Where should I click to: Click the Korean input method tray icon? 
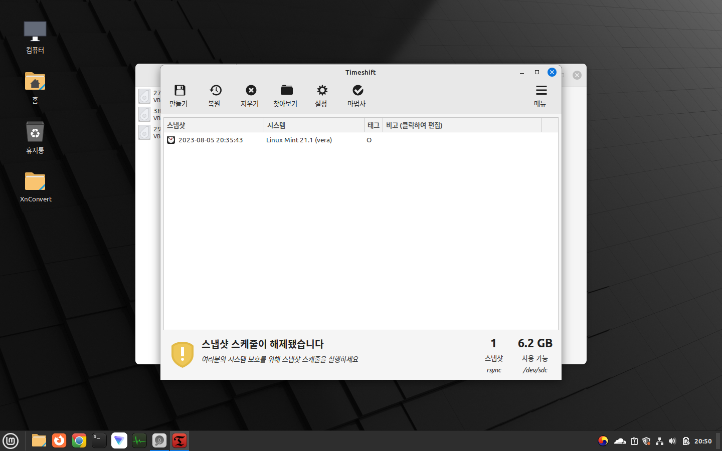coord(603,441)
